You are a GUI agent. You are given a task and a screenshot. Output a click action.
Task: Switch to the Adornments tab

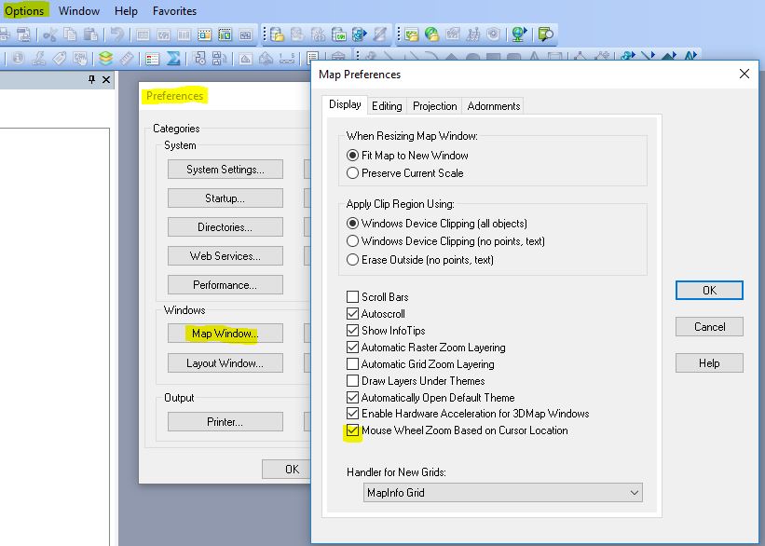[493, 106]
